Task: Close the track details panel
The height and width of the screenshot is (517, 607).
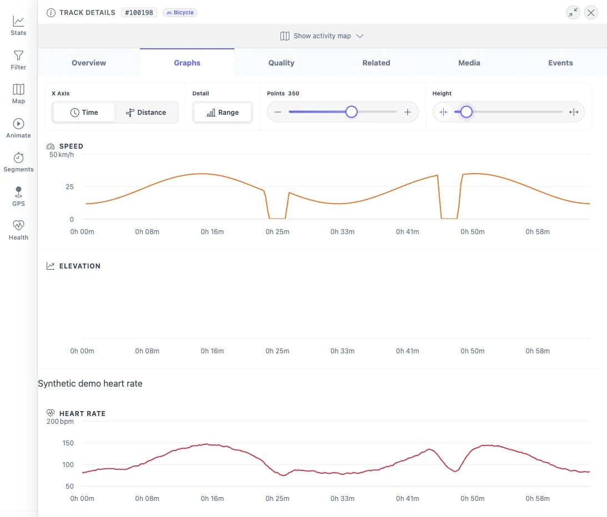Action: pyautogui.click(x=591, y=13)
